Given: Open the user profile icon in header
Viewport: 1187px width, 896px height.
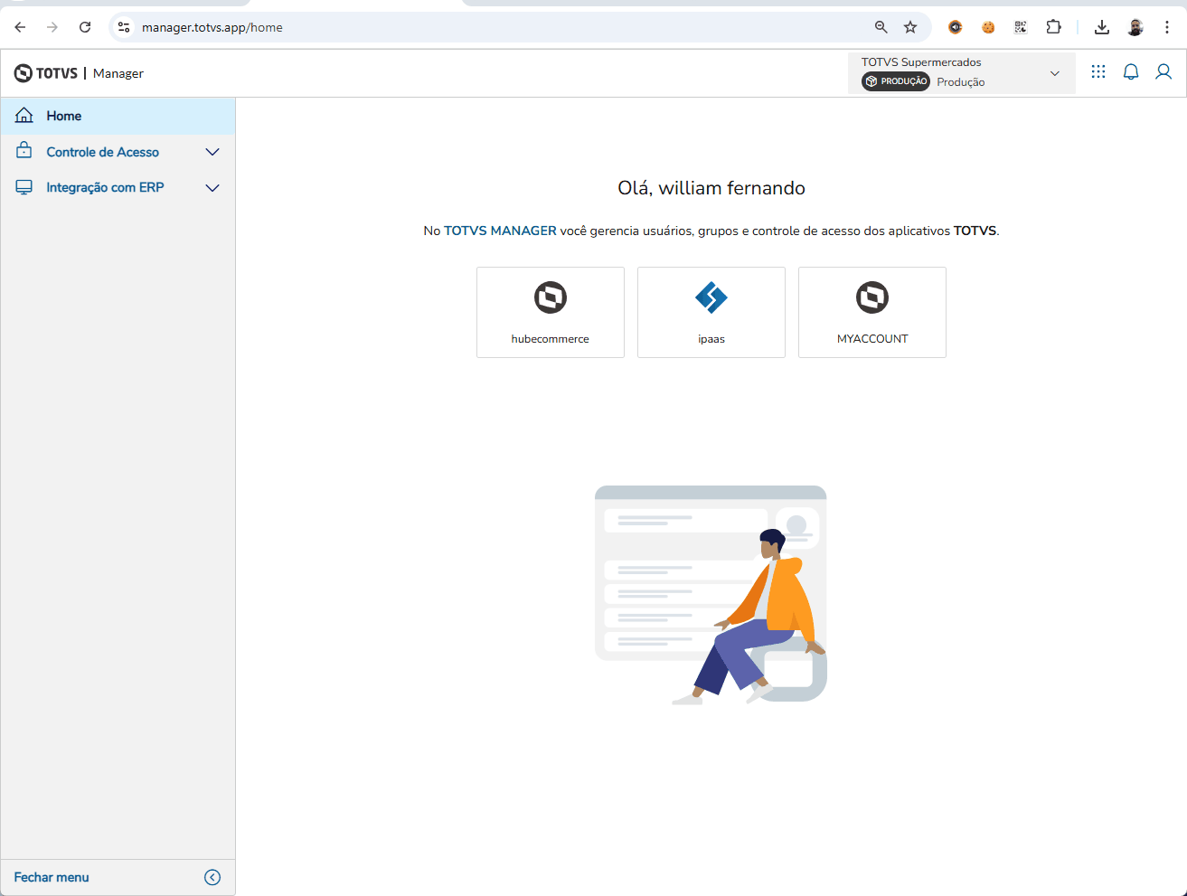Looking at the screenshot, I should (x=1163, y=71).
